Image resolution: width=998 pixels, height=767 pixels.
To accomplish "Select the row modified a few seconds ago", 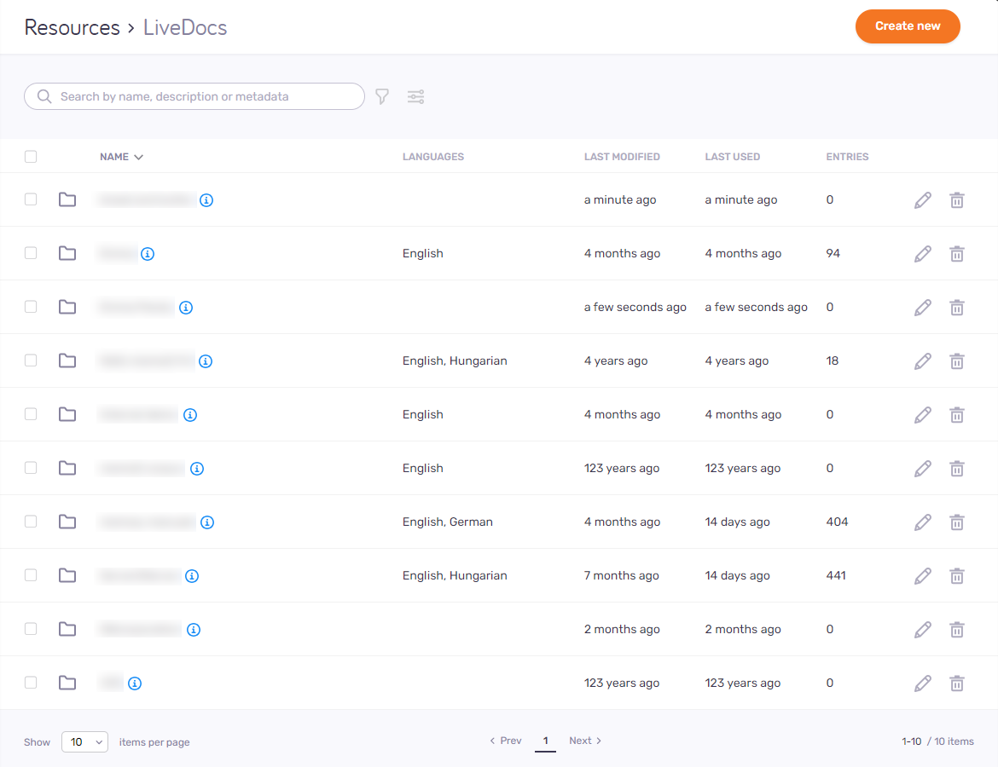I will click(31, 307).
